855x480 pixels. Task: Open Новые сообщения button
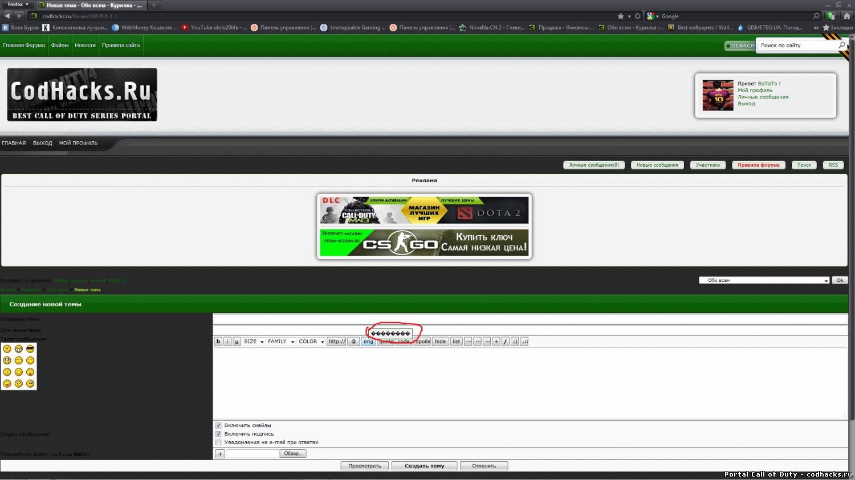click(657, 165)
